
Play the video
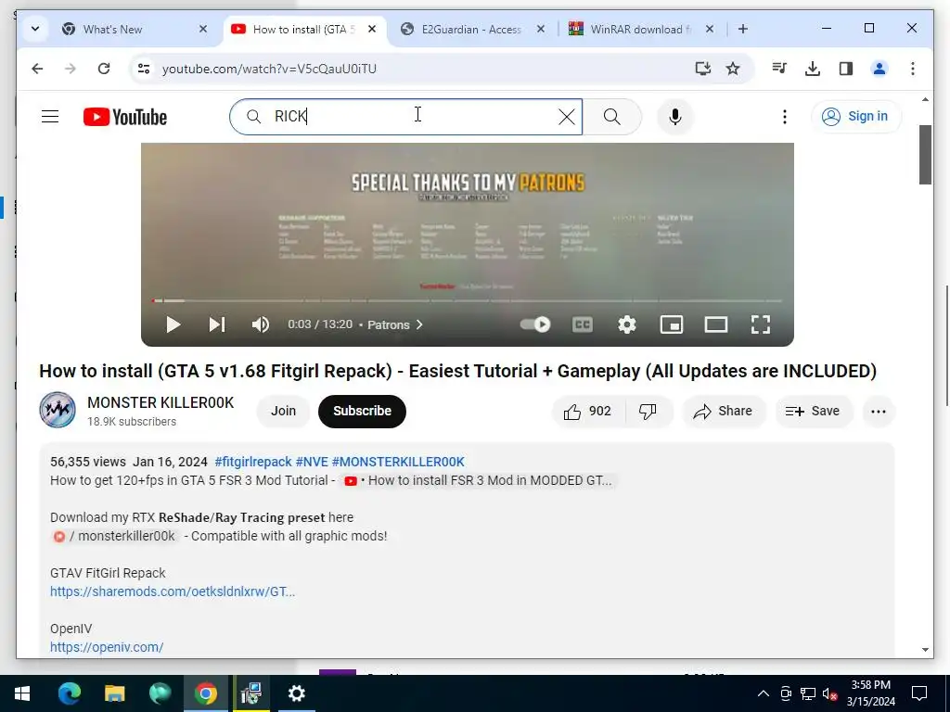(x=173, y=325)
